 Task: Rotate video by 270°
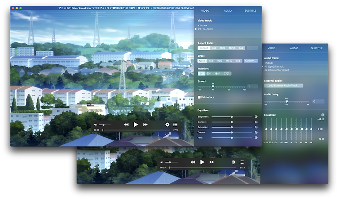pyautogui.click(x=226, y=74)
